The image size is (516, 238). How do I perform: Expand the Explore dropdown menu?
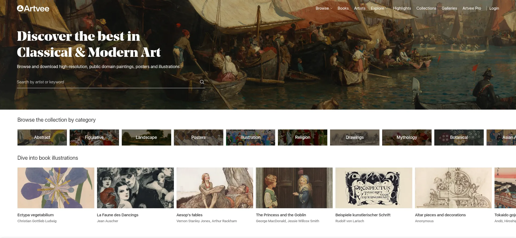point(379,8)
